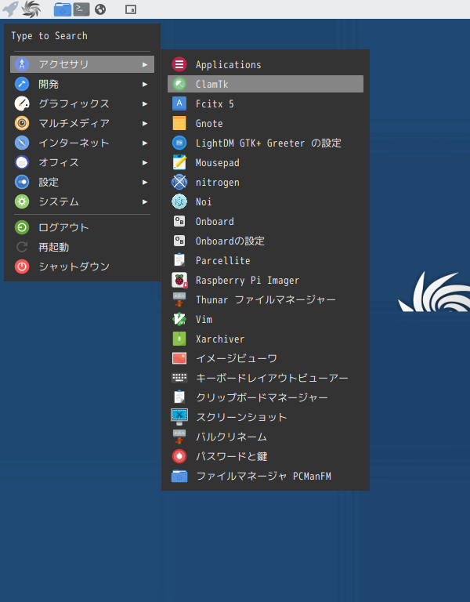Click the マルチメディア disc icon
The image size is (470, 602).
click(x=22, y=123)
